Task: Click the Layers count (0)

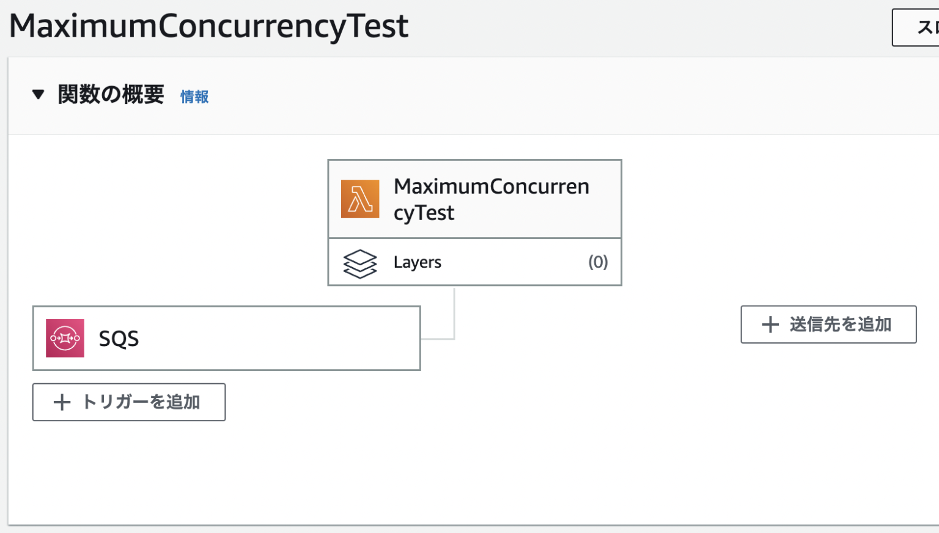Action: (x=597, y=262)
